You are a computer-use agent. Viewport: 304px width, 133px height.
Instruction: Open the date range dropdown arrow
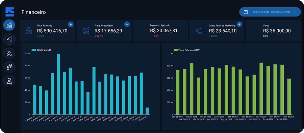(295, 12)
